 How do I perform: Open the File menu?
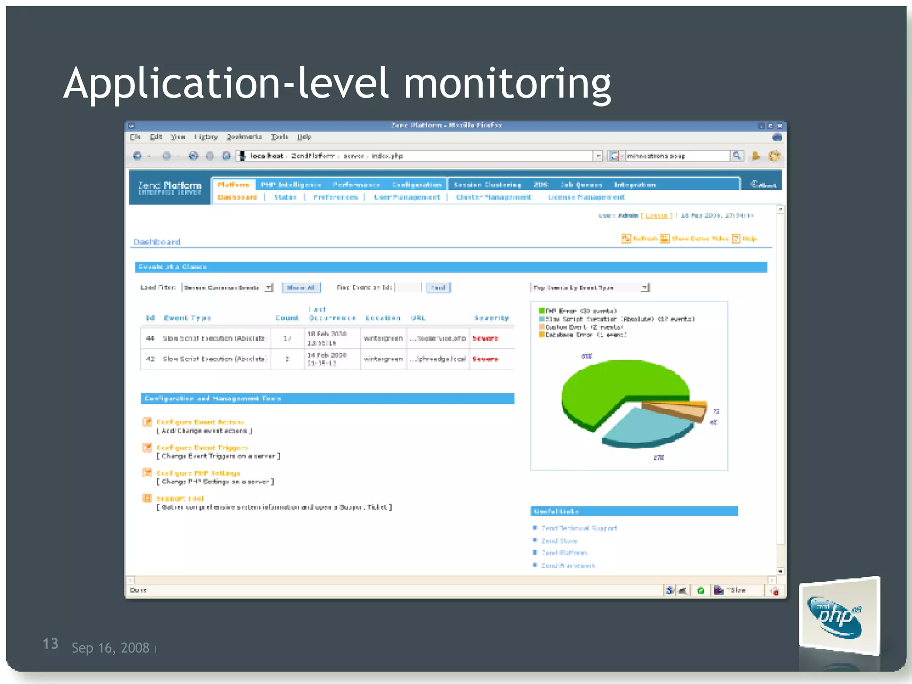click(x=135, y=137)
